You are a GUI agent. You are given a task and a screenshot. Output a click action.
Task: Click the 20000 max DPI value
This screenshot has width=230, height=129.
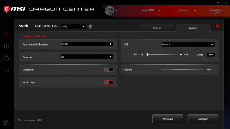[x=200, y=55]
